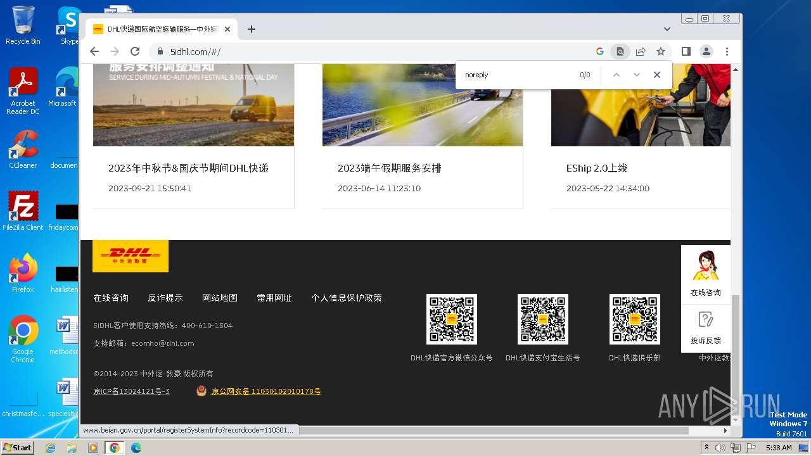This screenshot has width=811, height=456.
Task: Click support email ecomho@dhl.com
Action: [x=163, y=343]
